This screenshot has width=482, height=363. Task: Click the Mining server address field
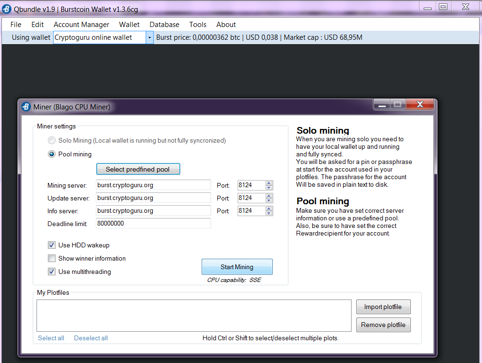click(x=153, y=185)
